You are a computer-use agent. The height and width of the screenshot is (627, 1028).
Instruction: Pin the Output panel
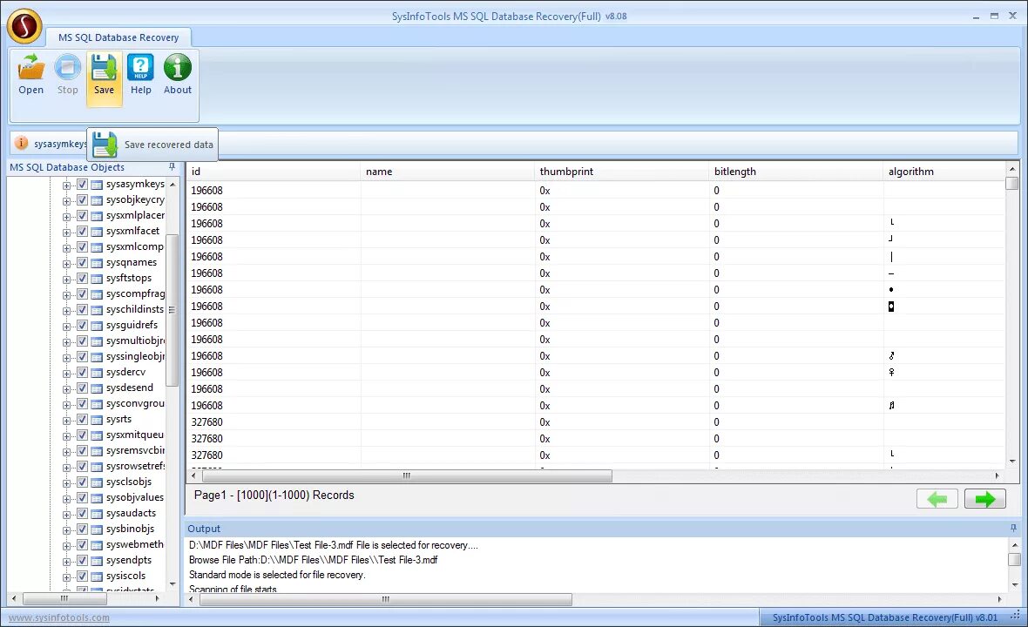(x=1013, y=528)
